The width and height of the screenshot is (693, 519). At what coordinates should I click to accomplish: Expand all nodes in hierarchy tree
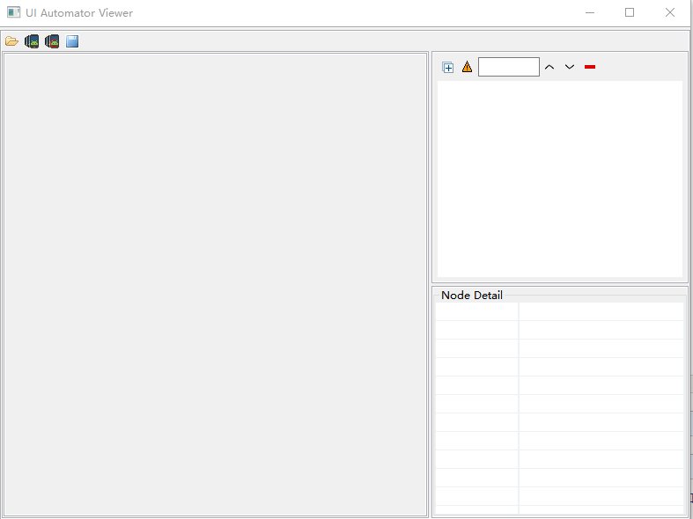coord(447,67)
